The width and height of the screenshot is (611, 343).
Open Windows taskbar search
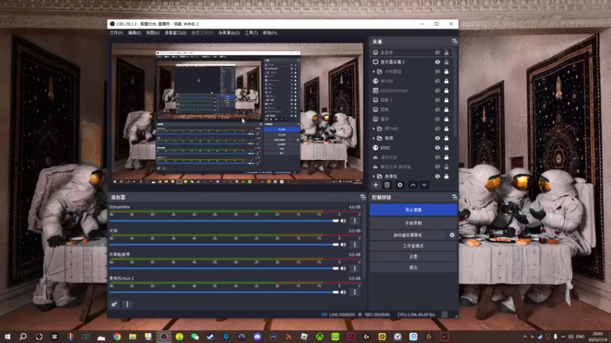[x=23, y=336]
